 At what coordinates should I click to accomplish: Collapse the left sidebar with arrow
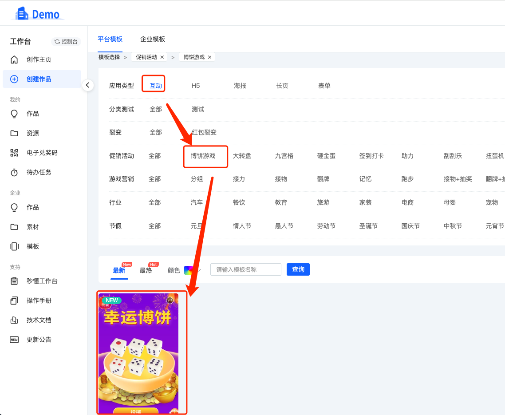[x=88, y=85]
